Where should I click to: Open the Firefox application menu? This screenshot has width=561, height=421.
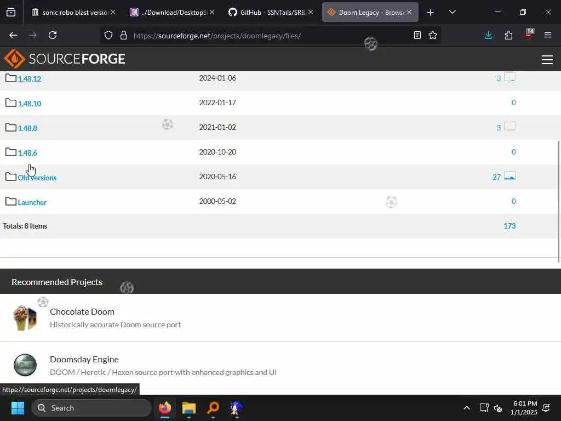tap(548, 35)
